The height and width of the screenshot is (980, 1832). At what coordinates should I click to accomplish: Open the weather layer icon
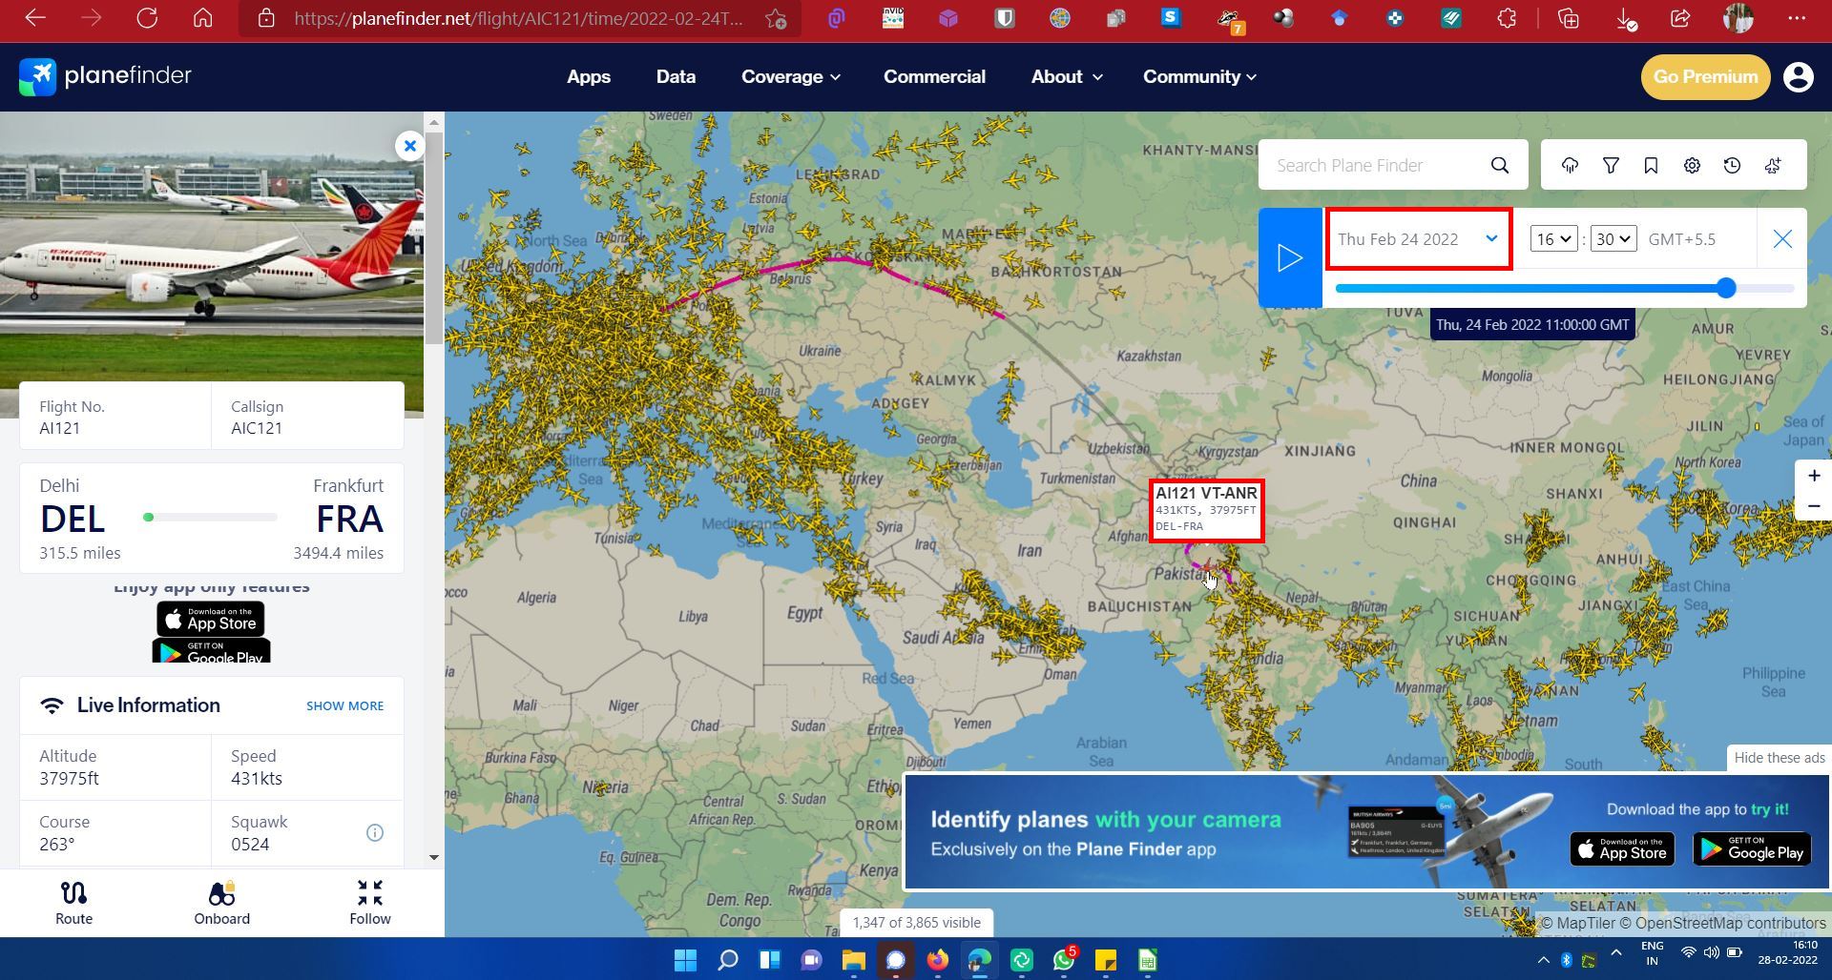(1570, 166)
